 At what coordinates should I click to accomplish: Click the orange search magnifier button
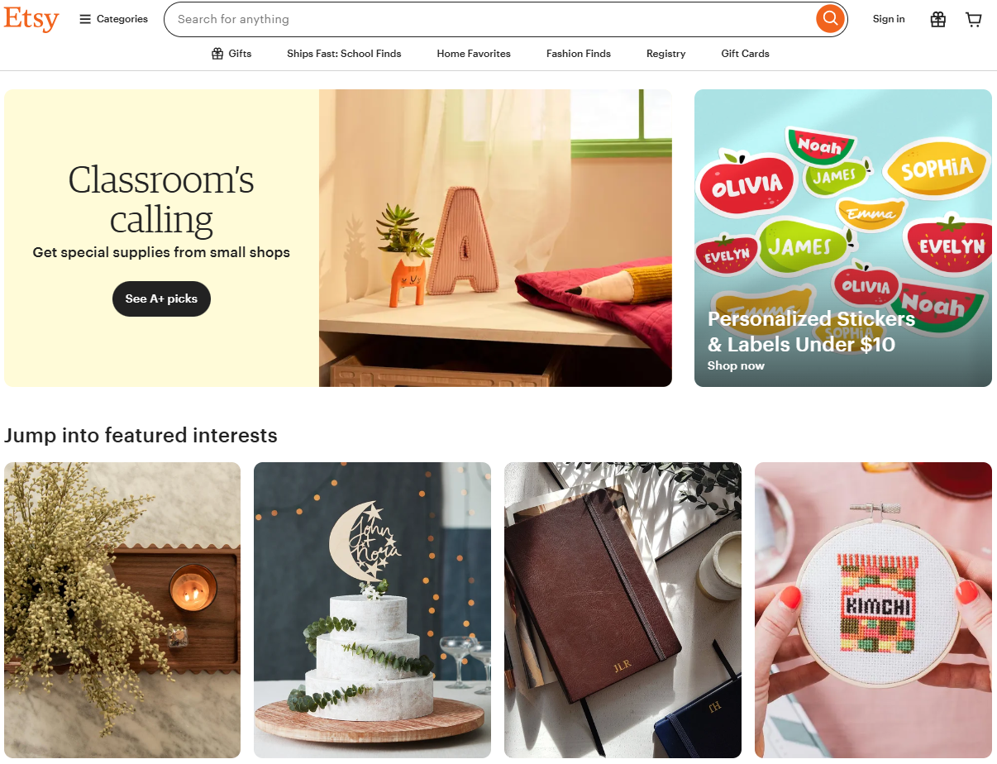tap(829, 19)
